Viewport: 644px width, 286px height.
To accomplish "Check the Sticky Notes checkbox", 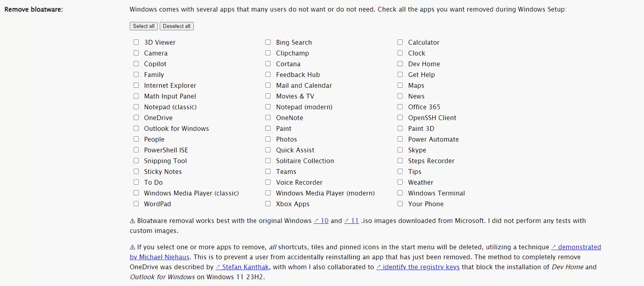I will point(136,171).
